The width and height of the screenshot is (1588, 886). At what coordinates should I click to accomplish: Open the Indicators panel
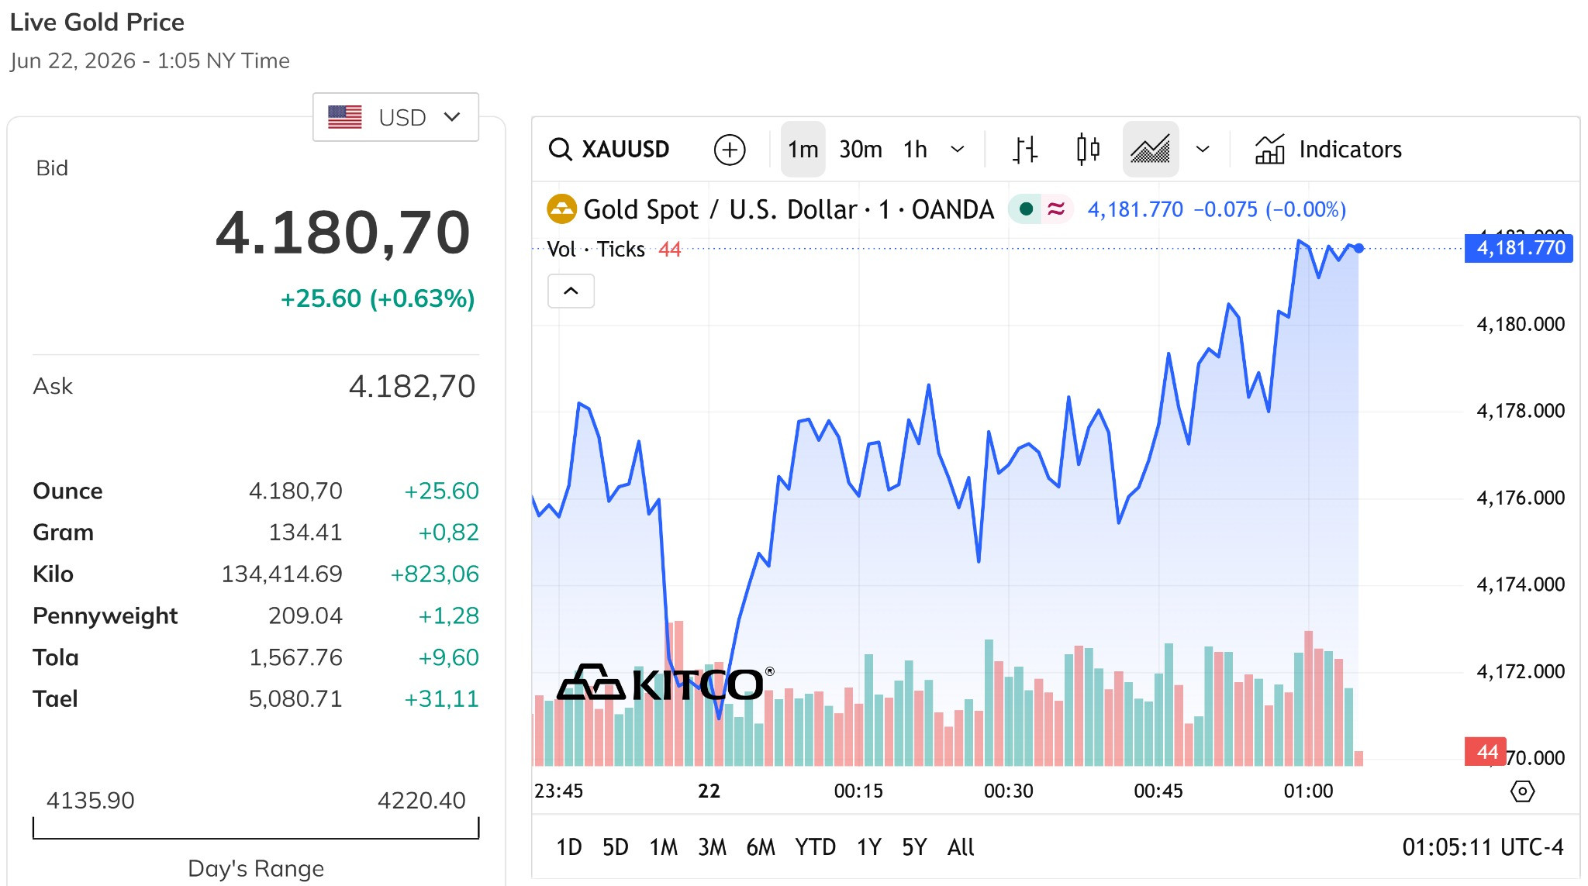(1328, 149)
